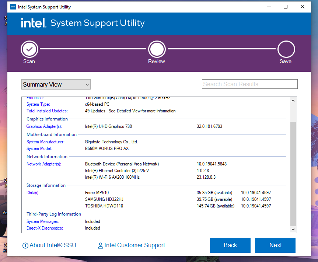Click Bluetooth driver version 10.0.19041.5848
The height and width of the screenshot is (262, 318).
pyautogui.click(x=212, y=164)
